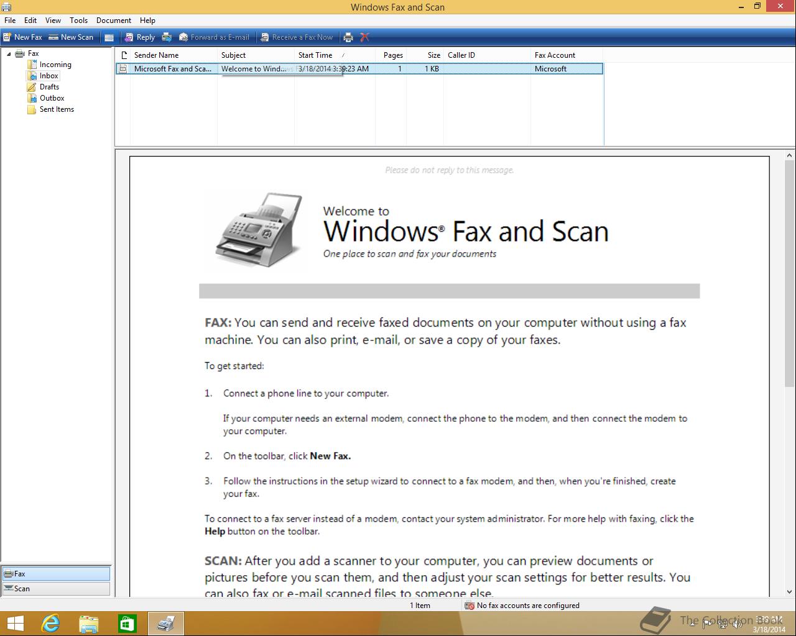Click the fax machine image in preview
Viewport: 796px width, 636px height.
click(259, 231)
